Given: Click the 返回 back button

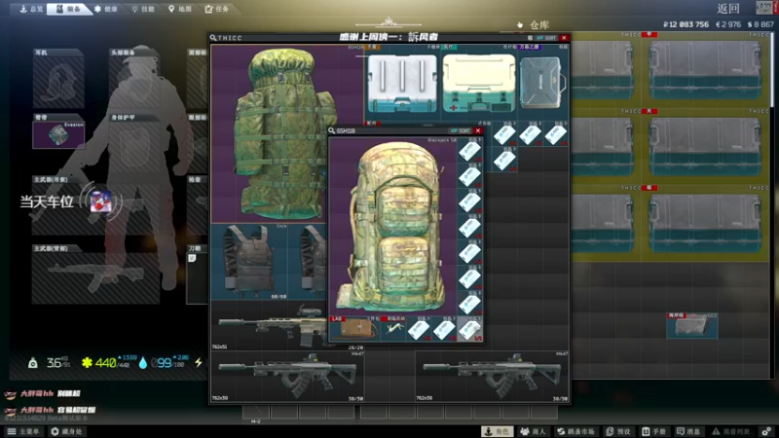Looking at the screenshot, I should click(x=727, y=9).
